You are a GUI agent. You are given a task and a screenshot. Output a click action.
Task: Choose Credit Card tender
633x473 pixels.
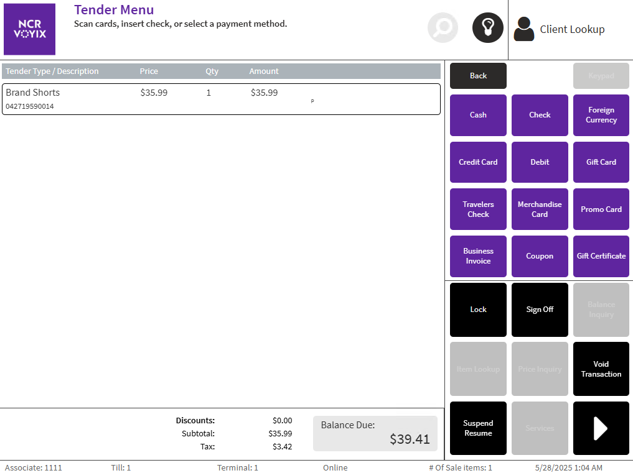[478, 162]
